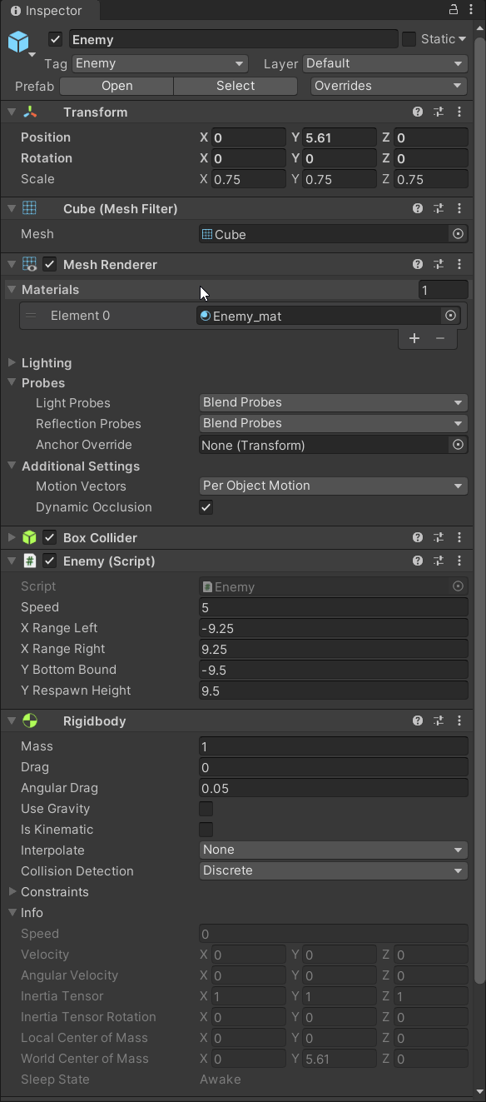Click the prefab Select button

pyautogui.click(x=236, y=86)
